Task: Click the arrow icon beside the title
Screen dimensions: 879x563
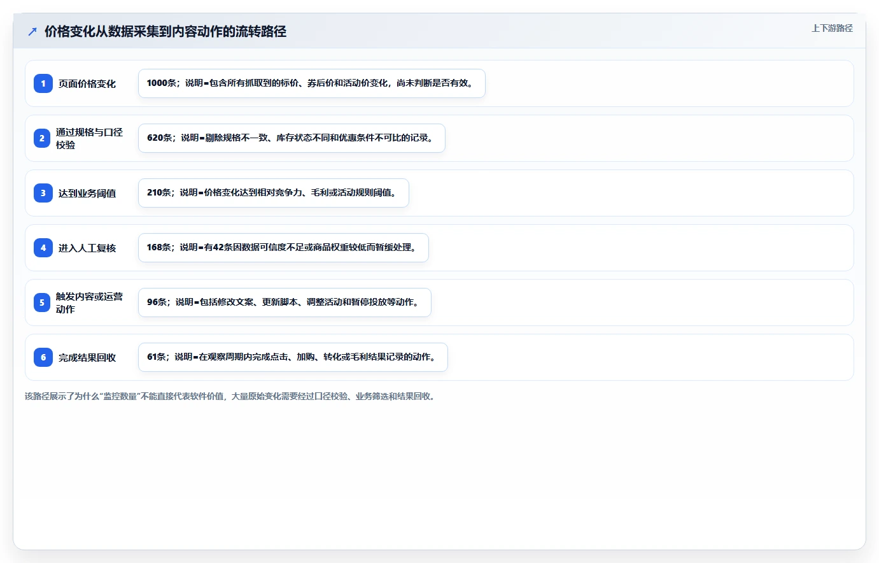Action: (32, 31)
